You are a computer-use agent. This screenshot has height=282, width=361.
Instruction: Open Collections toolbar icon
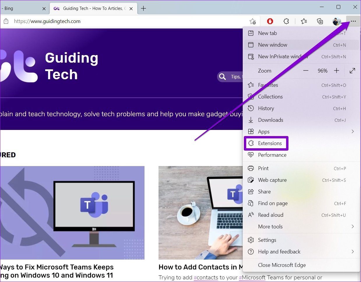(320, 21)
